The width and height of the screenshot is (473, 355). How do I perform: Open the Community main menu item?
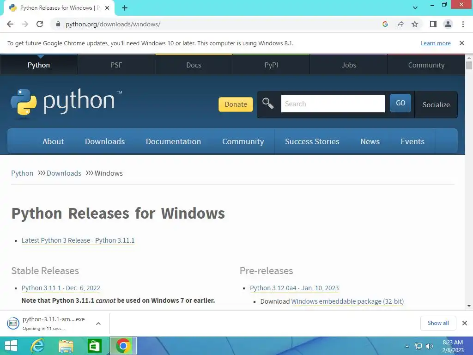click(x=243, y=141)
